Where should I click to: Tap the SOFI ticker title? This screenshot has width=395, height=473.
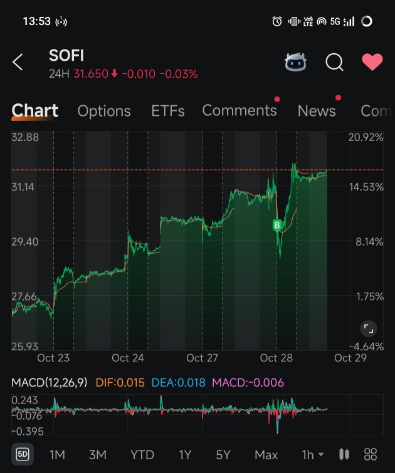tap(66, 56)
